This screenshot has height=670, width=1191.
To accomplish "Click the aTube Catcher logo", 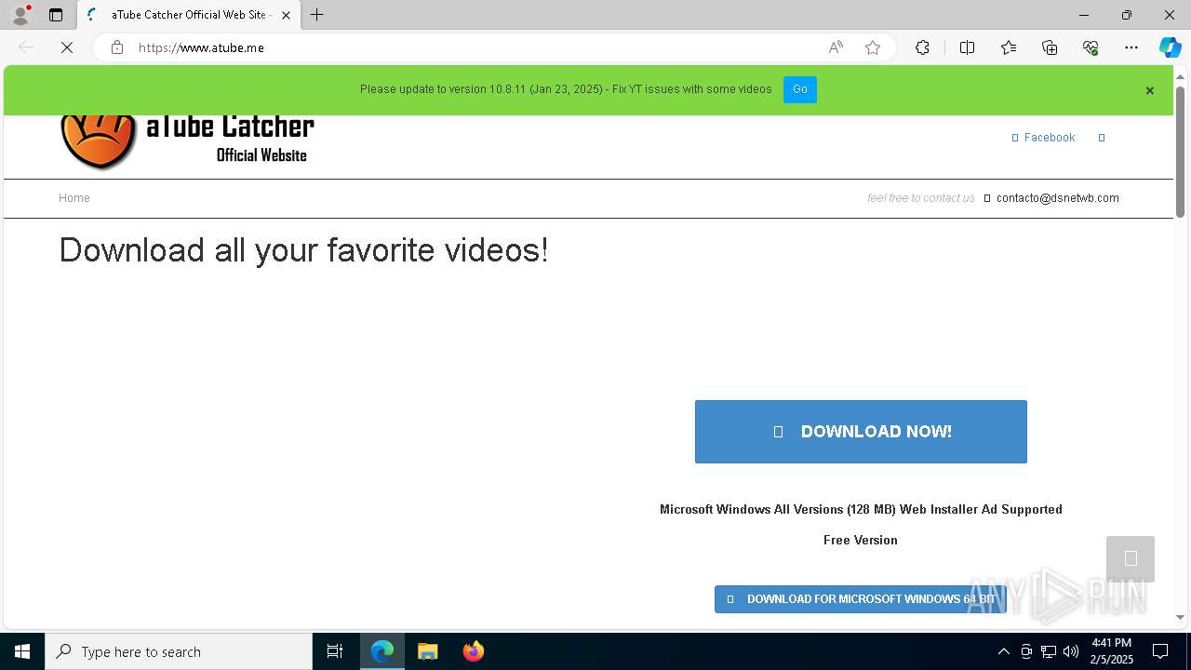I will click(x=187, y=141).
